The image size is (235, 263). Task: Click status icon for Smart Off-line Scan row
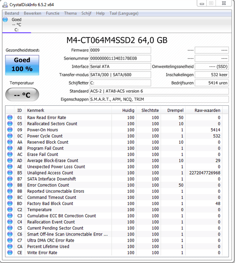pos(10,234)
